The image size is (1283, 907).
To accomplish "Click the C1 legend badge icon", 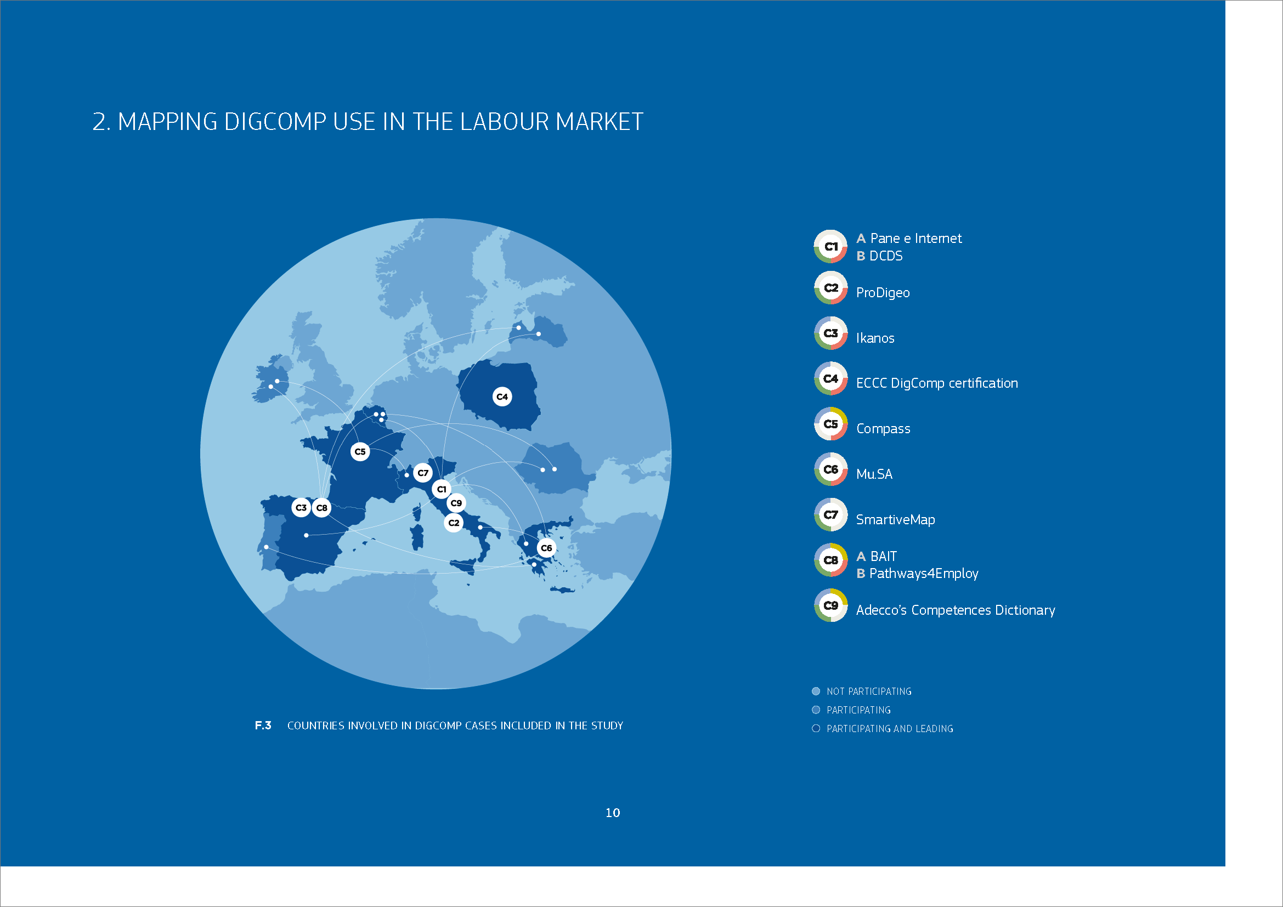I will (831, 247).
